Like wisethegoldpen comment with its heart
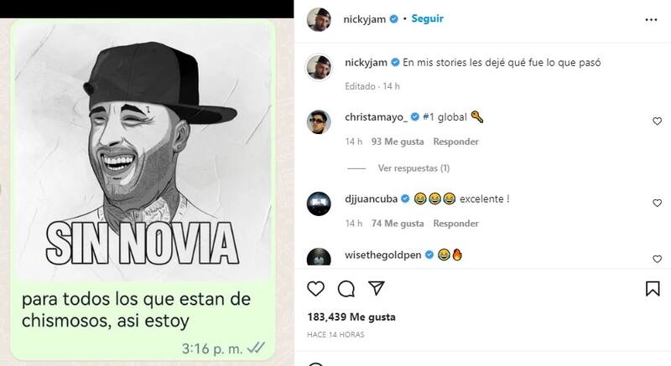This screenshot has height=366, width=671. pos(657,259)
